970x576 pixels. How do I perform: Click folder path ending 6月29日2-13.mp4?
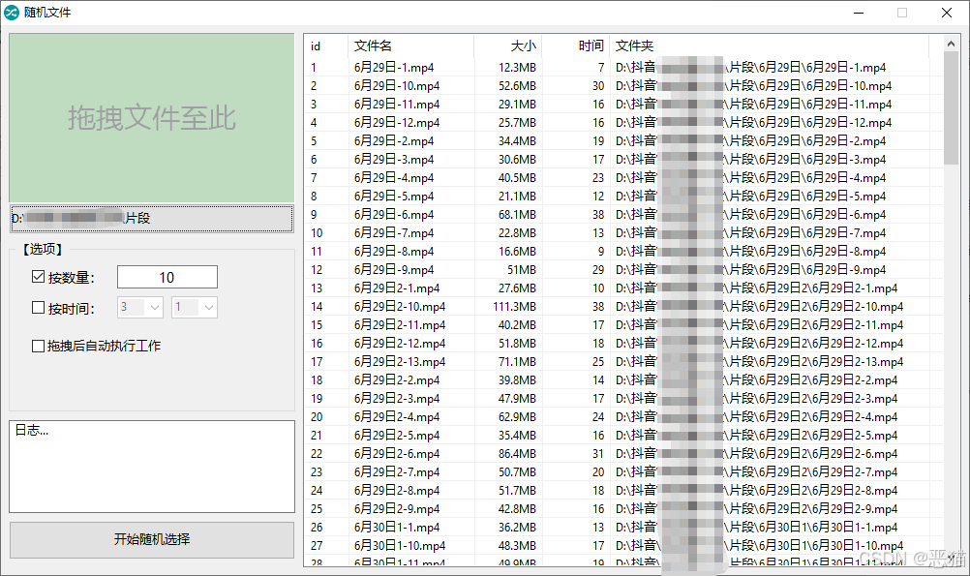click(x=760, y=362)
